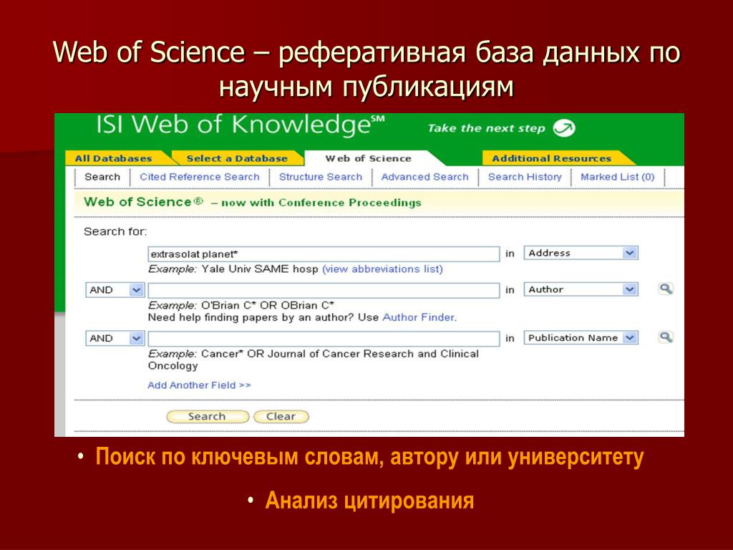The image size is (733, 550).
Task: Open the Author Finder link
Action: [x=419, y=317]
